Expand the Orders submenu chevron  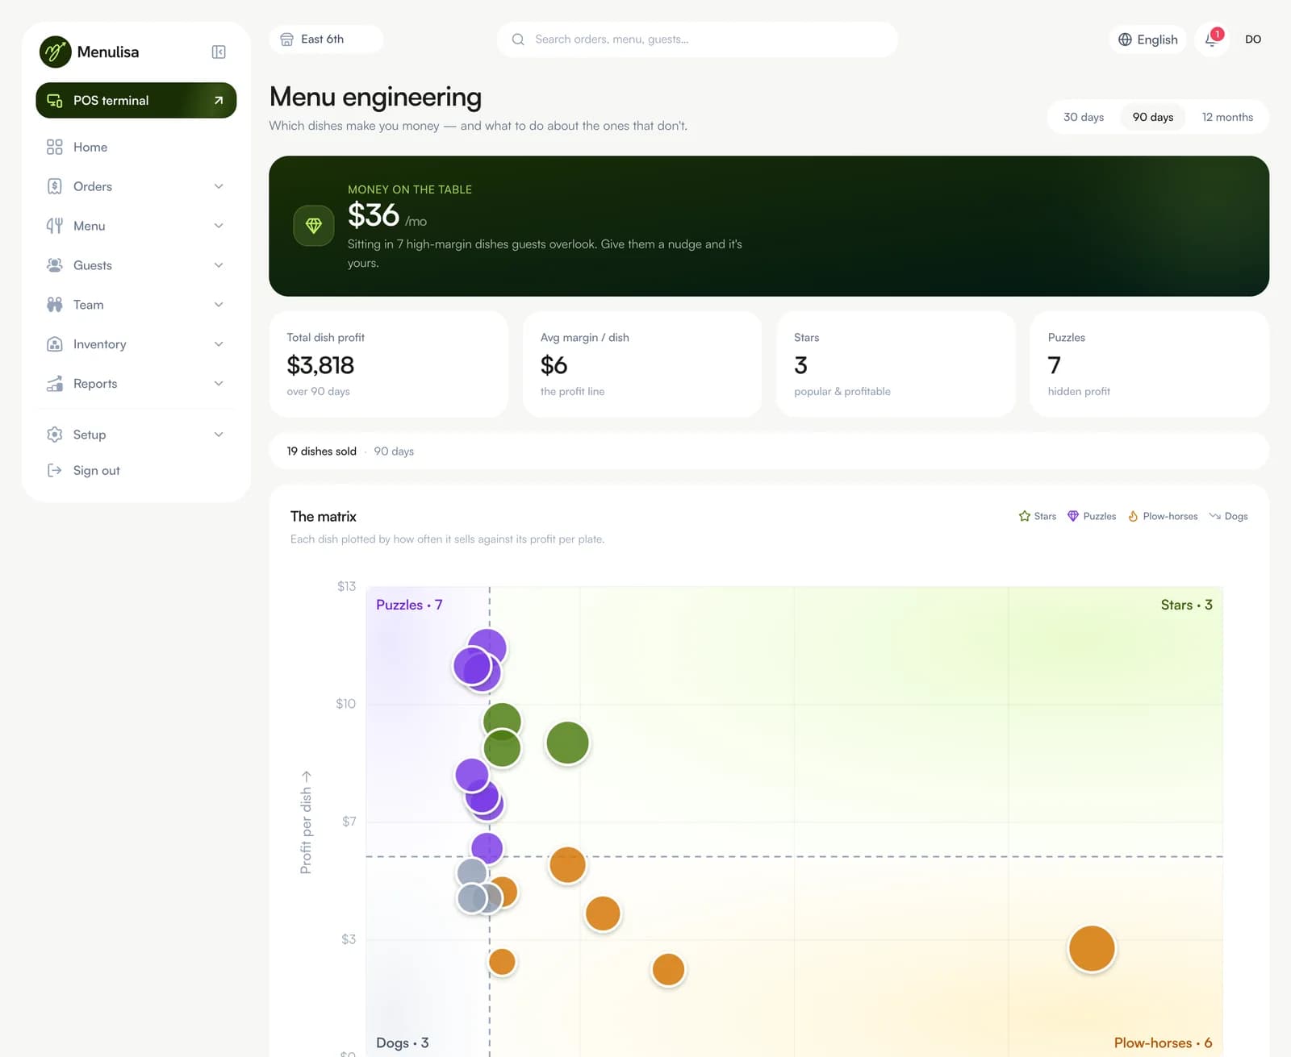coord(219,186)
